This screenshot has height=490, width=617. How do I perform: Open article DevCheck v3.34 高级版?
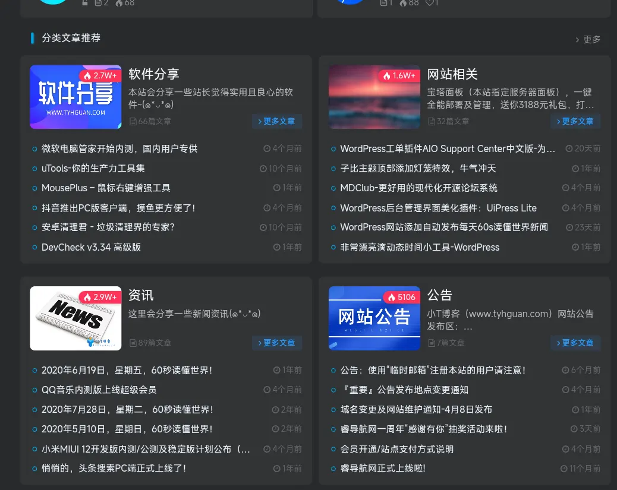92,247
